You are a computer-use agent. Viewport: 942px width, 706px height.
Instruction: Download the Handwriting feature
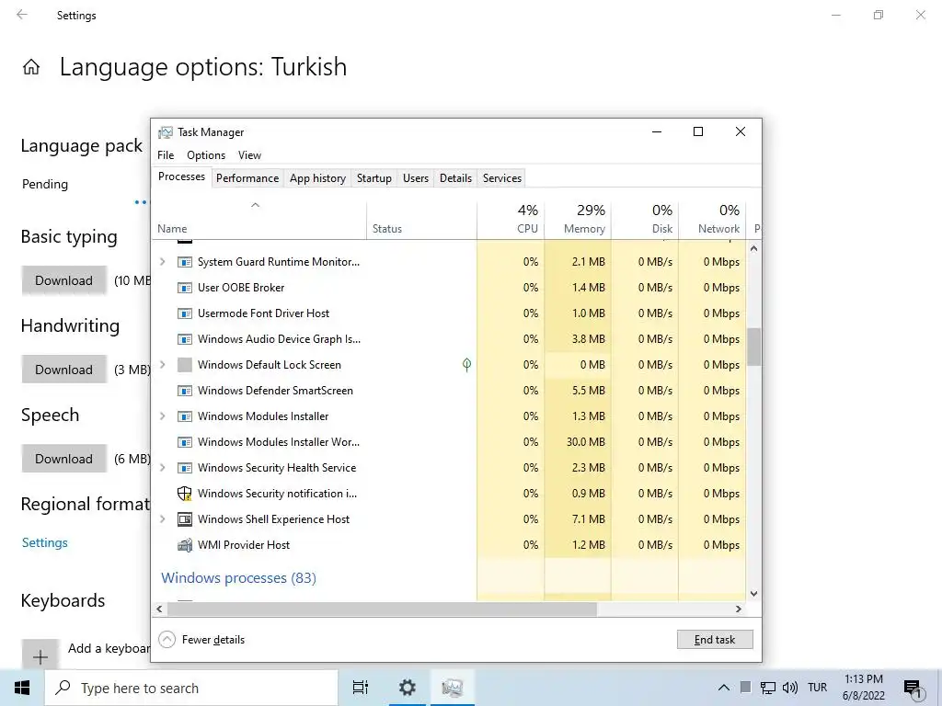pyautogui.click(x=64, y=370)
